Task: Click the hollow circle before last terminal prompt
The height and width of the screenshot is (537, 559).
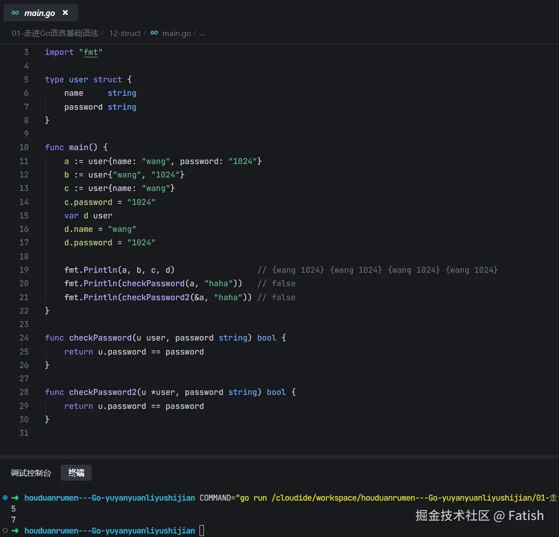Action: pos(5,531)
